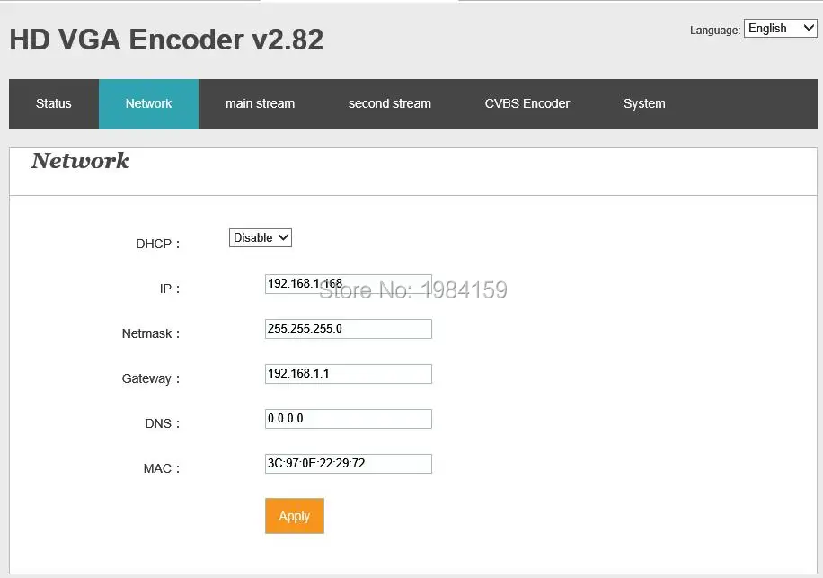Click the DNS label

point(163,423)
